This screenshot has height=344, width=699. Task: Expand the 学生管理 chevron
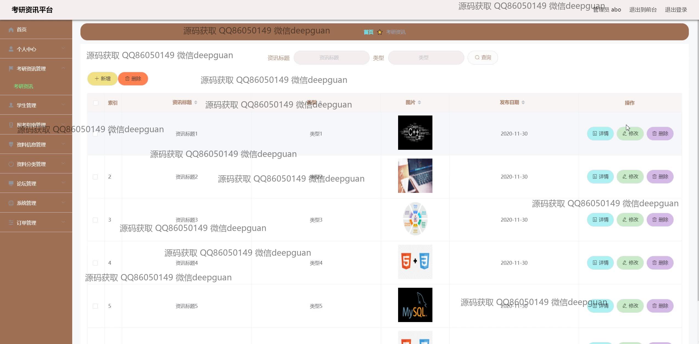pyautogui.click(x=63, y=105)
